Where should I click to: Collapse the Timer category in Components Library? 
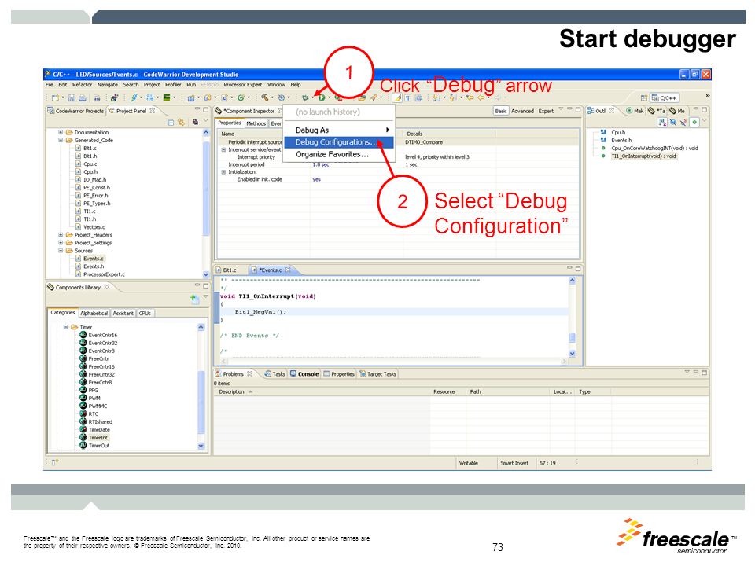tap(66, 327)
